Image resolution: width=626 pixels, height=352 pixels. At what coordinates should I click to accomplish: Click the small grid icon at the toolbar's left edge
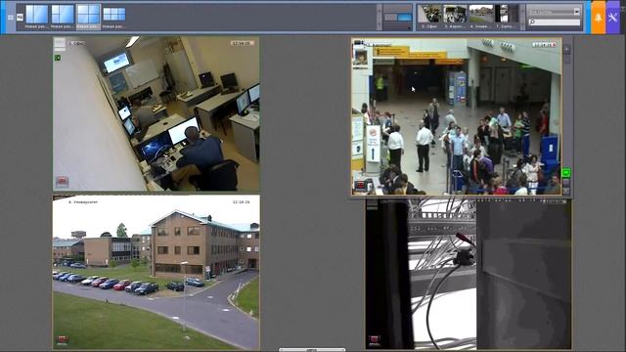point(11,18)
